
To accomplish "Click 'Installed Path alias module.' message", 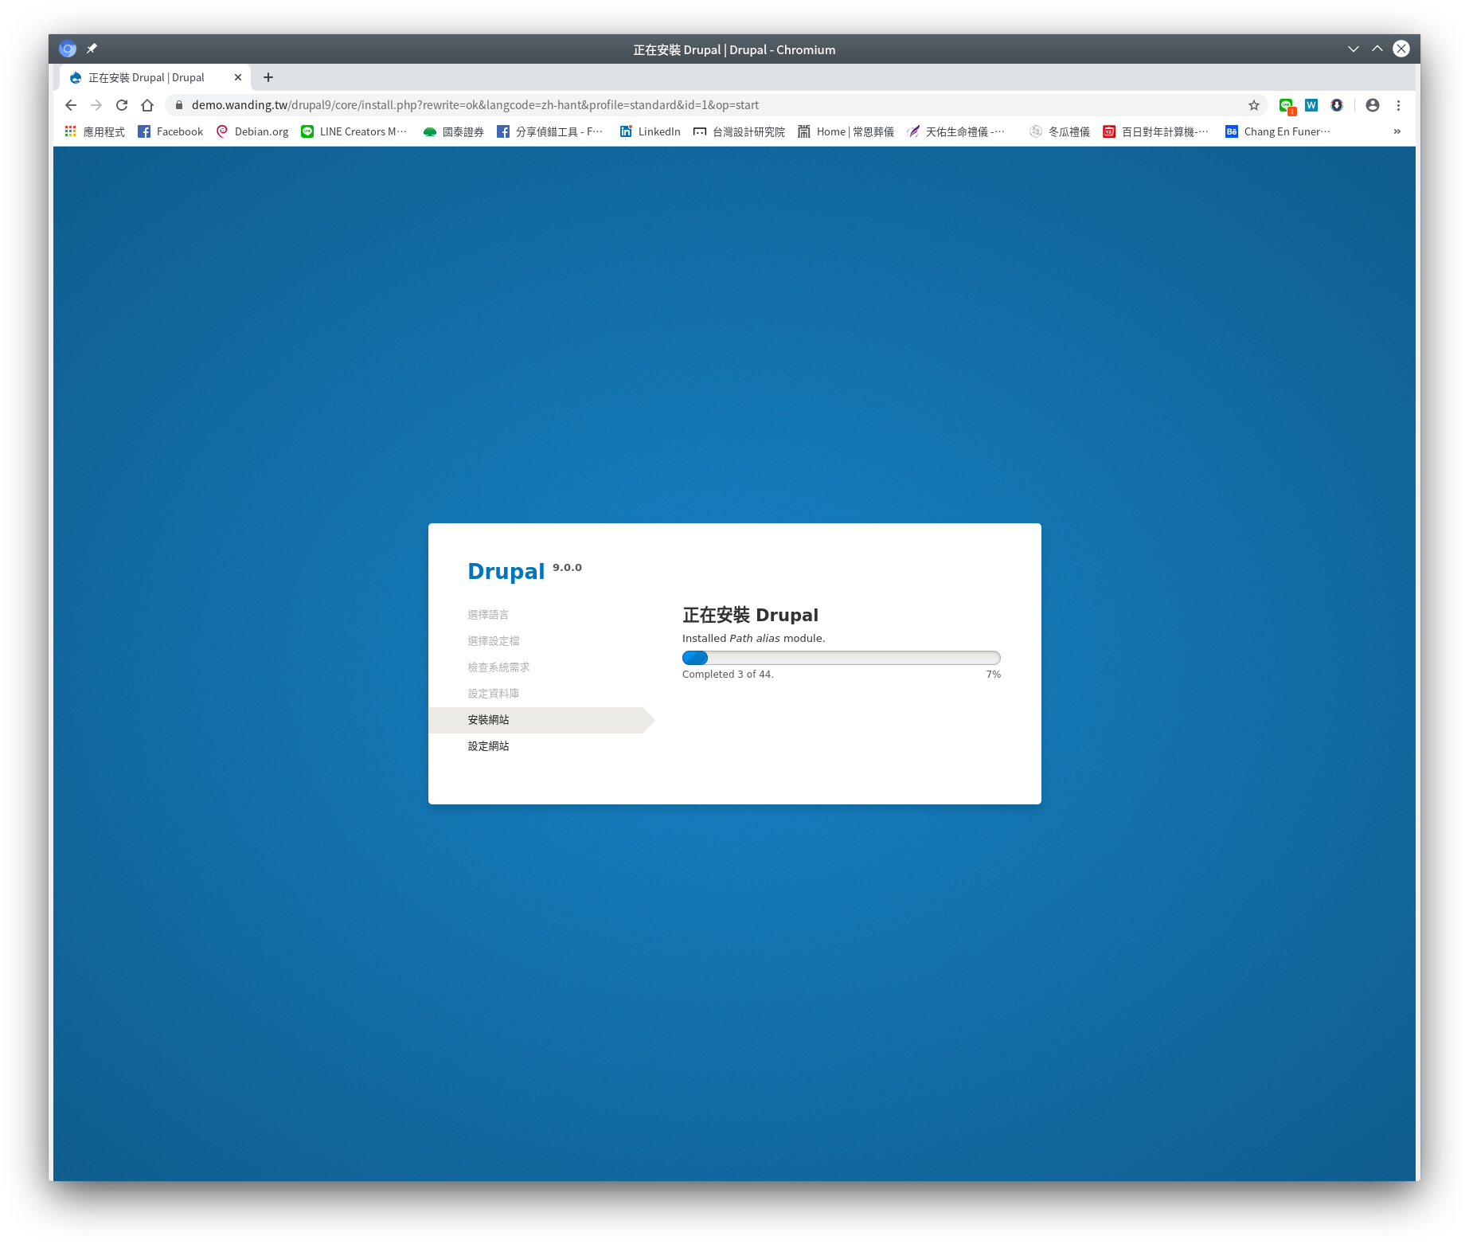I will tap(753, 639).
